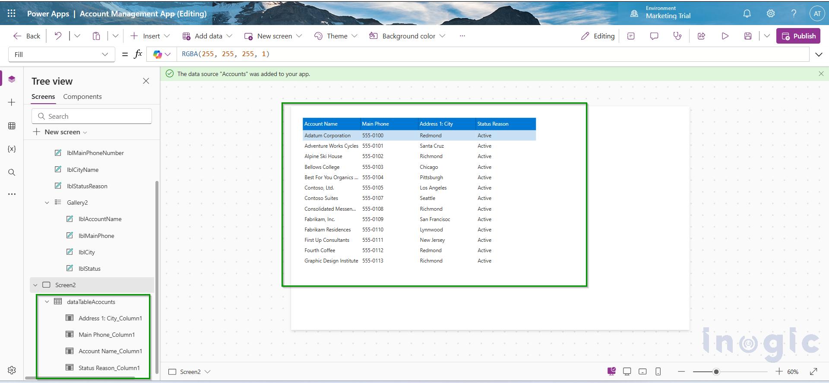The width and height of the screenshot is (829, 383).
Task: Select Status Reason_Column1 in tree
Action: [x=109, y=368]
